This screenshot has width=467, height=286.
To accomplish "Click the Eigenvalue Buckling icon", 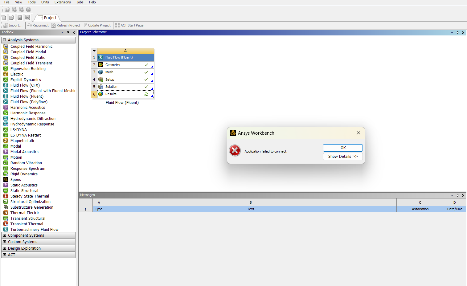I will click(x=6, y=68).
